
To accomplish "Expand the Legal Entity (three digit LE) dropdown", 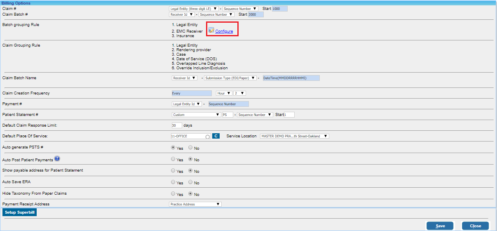I will [193, 9].
